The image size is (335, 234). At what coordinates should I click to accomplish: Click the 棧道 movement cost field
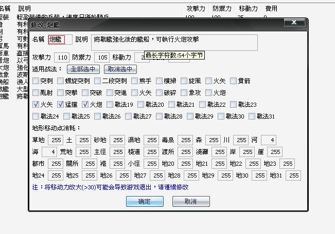tap(151, 152)
